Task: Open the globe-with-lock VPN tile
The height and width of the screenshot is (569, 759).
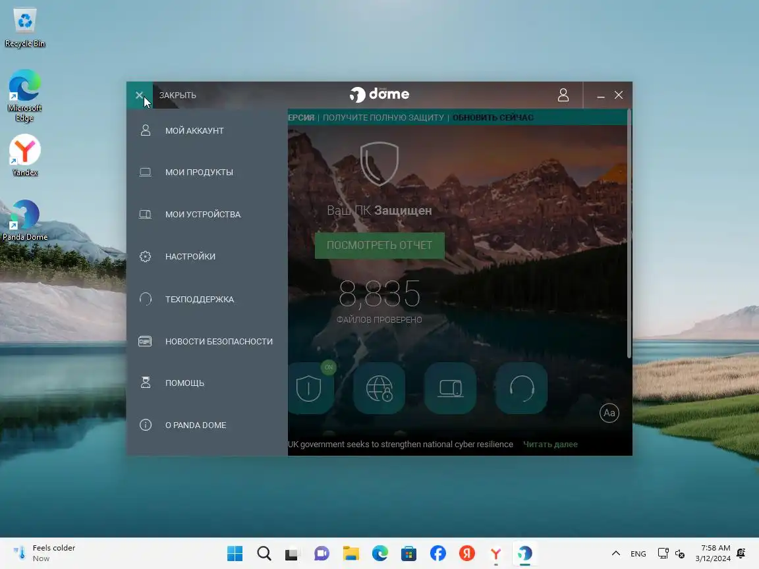Action: coord(379,389)
